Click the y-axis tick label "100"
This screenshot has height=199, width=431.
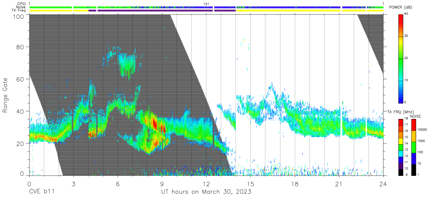click(x=18, y=16)
